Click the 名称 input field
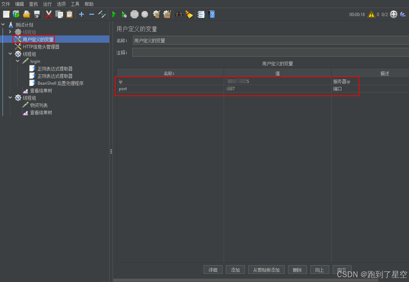This screenshot has height=282, width=409. pyautogui.click(x=271, y=41)
